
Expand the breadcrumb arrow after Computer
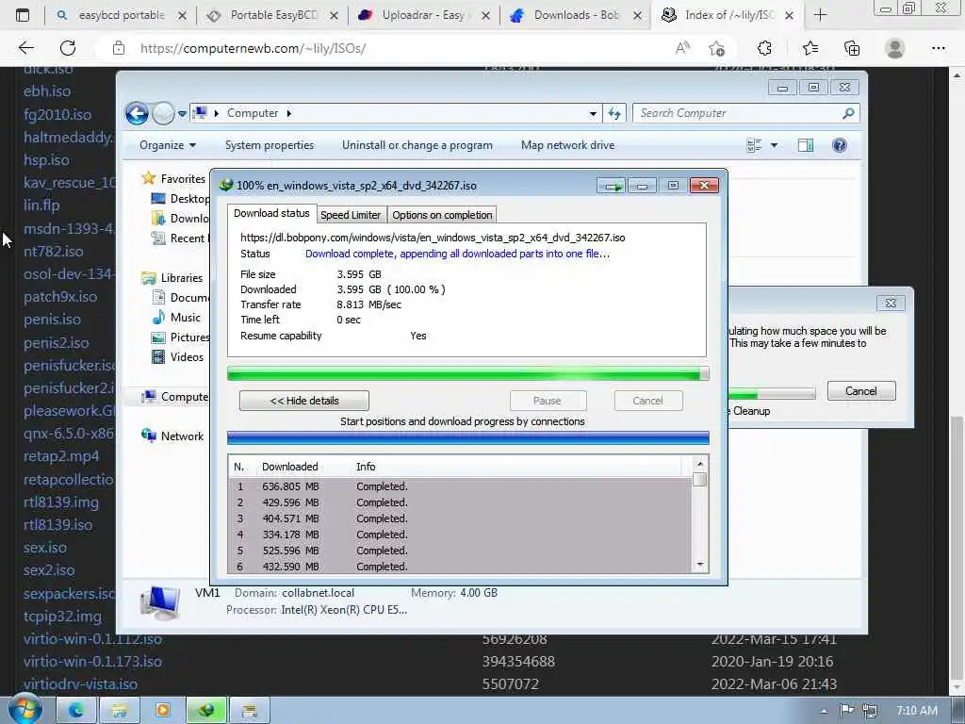click(x=288, y=113)
